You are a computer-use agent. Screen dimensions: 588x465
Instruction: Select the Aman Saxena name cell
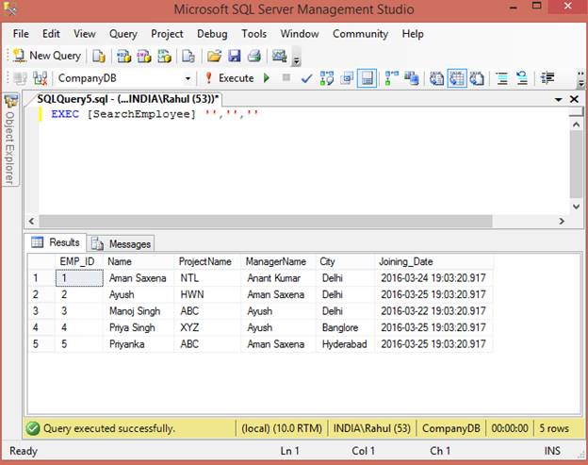tap(138, 278)
